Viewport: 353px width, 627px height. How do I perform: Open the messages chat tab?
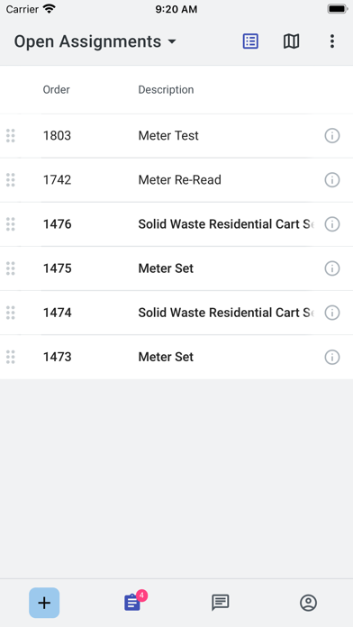point(221,603)
